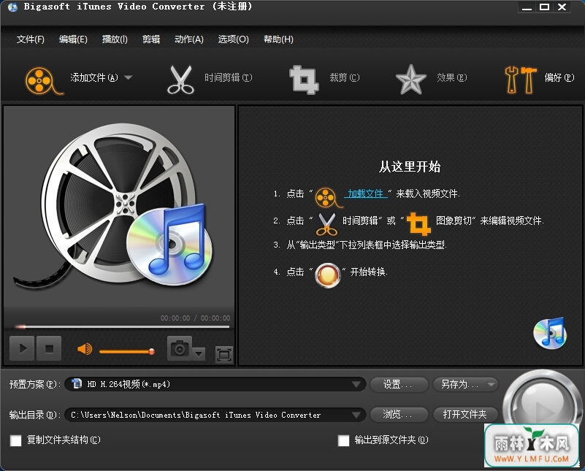Click the 00:00:00 / 00:00:00 time display
This screenshot has height=471, width=585.
click(x=195, y=318)
